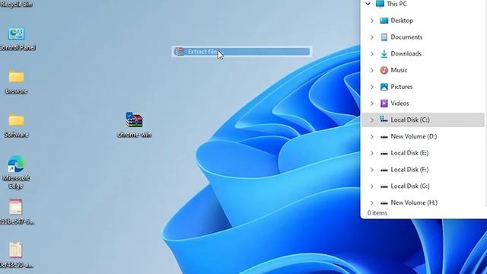Expand the Music tree node
The image size is (487, 274).
tap(372, 70)
